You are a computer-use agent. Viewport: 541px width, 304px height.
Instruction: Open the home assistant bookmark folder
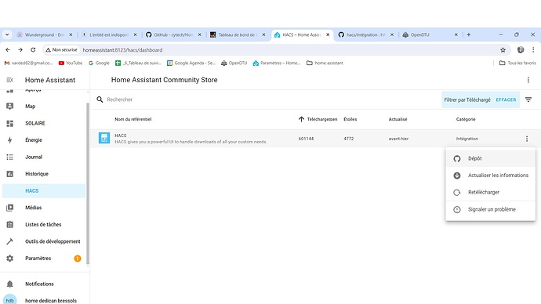pyautogui.click(x=325, y=63)
